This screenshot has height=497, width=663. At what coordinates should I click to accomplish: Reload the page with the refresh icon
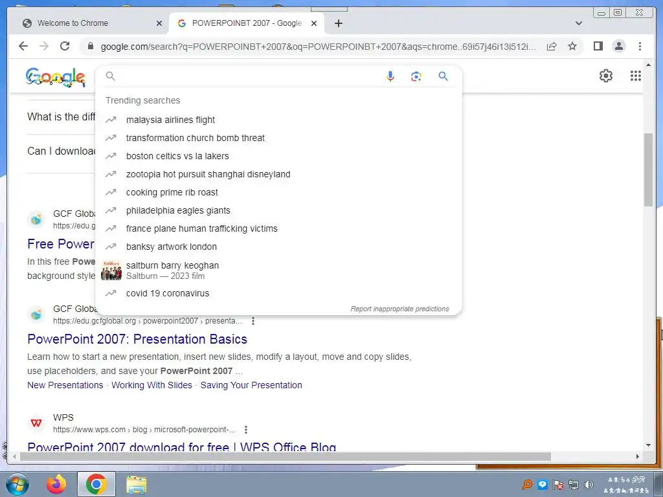[x=65, y=46]
